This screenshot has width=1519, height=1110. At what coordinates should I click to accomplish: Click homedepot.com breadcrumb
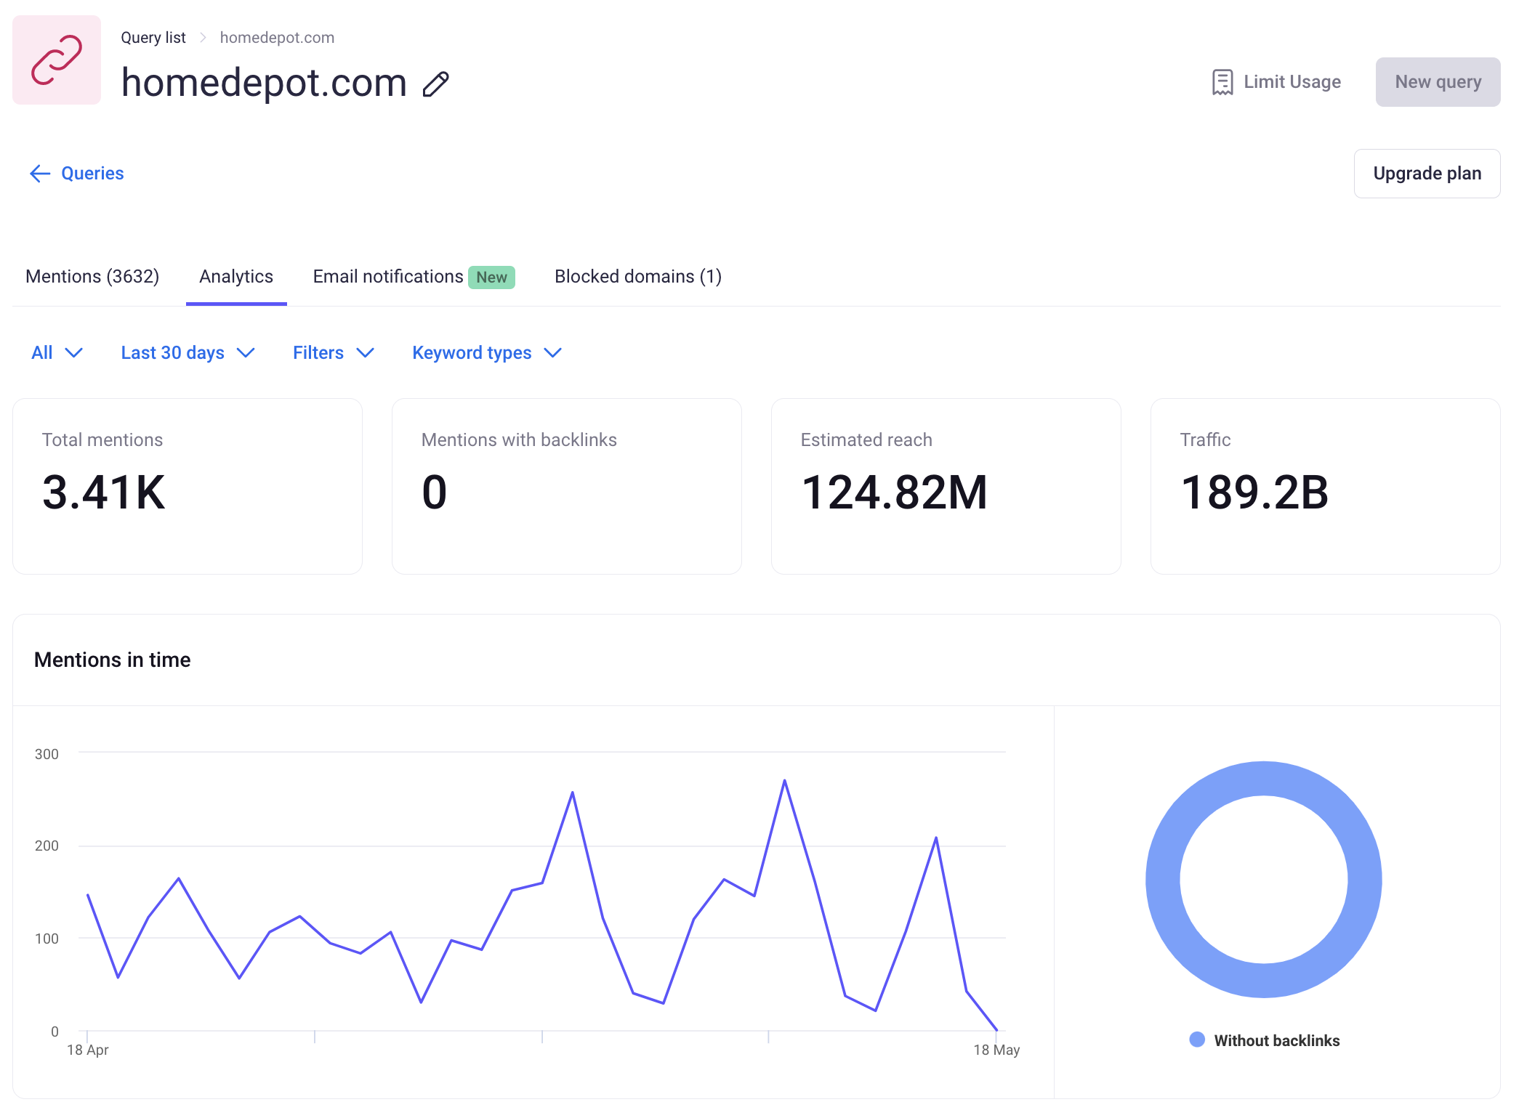point(277,38)
